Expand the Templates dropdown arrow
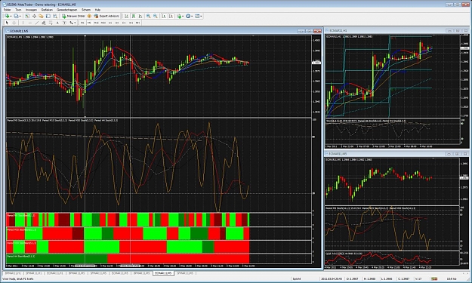472x283 pixels. pos(201,16)
